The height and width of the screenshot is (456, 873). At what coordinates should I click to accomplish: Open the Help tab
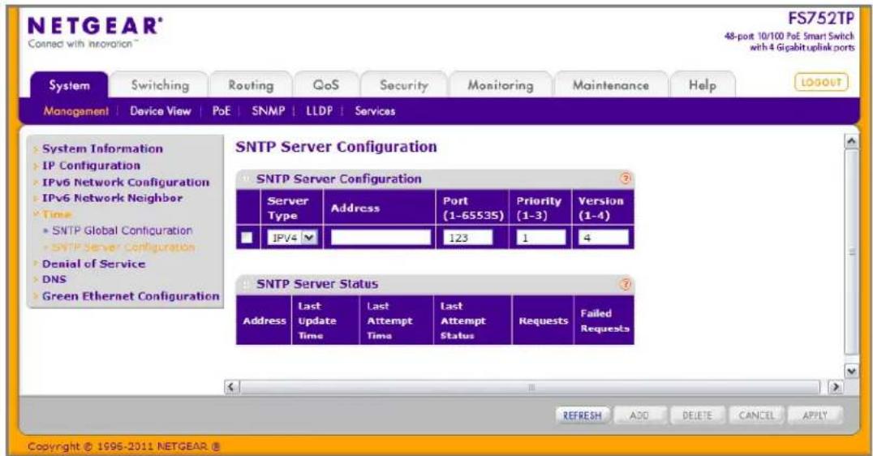tap(702, 85)
